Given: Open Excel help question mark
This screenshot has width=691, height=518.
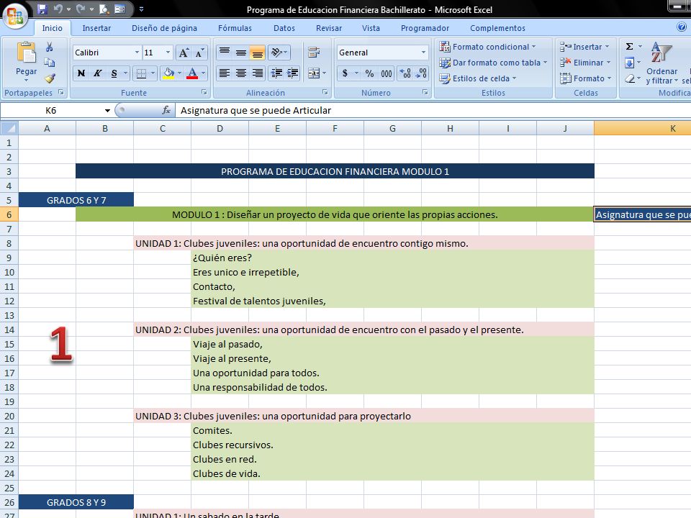Looking at the screenshot, I should pyautogui.click(x=682, y=27).
